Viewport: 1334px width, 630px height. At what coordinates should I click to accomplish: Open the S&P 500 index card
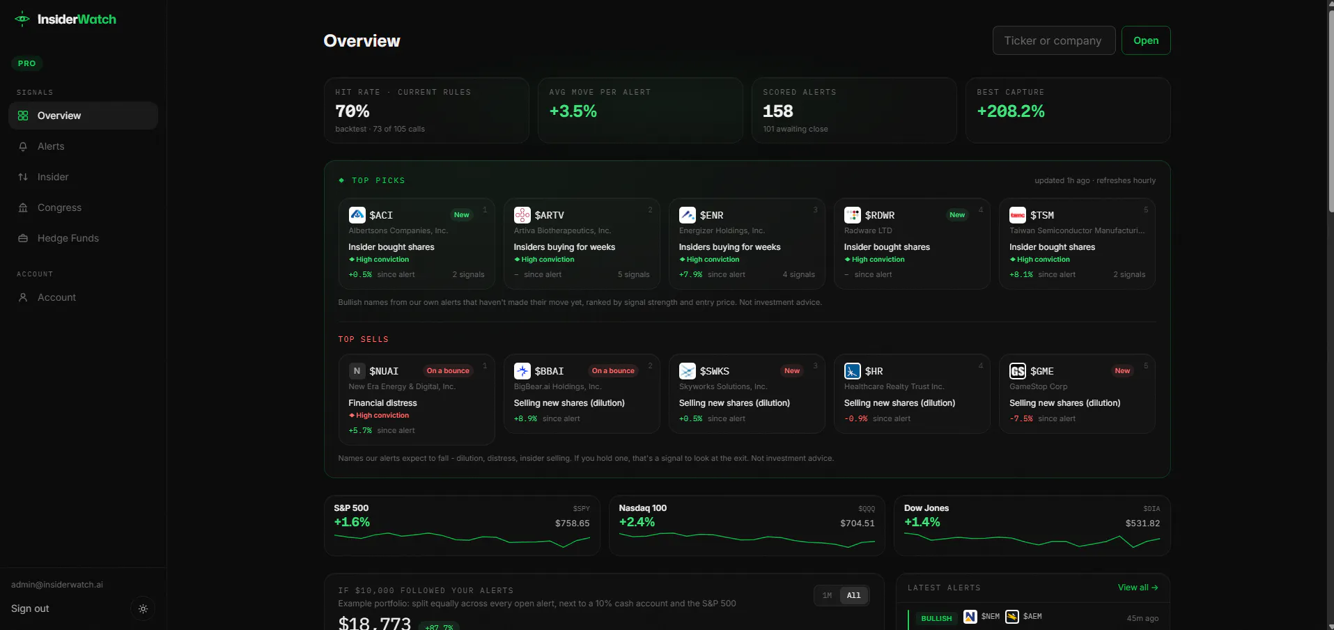pyautogui.click(x=462, y=526)
